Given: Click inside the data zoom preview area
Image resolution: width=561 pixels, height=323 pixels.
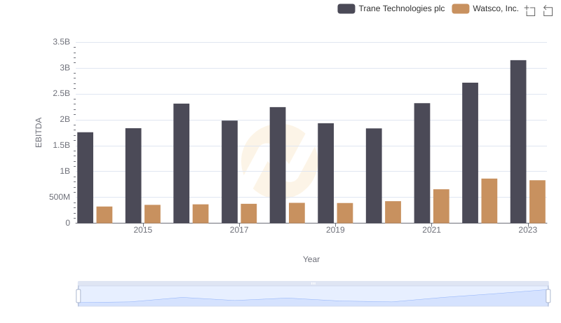Looking at the screenshot, I should click(313, 296).
